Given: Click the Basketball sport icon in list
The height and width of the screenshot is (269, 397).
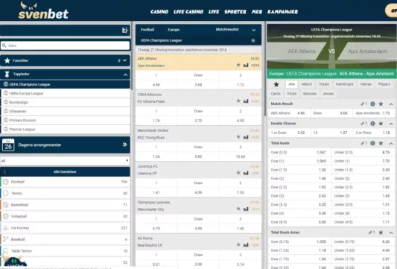Looking at the screenshot, I should 6,205.
